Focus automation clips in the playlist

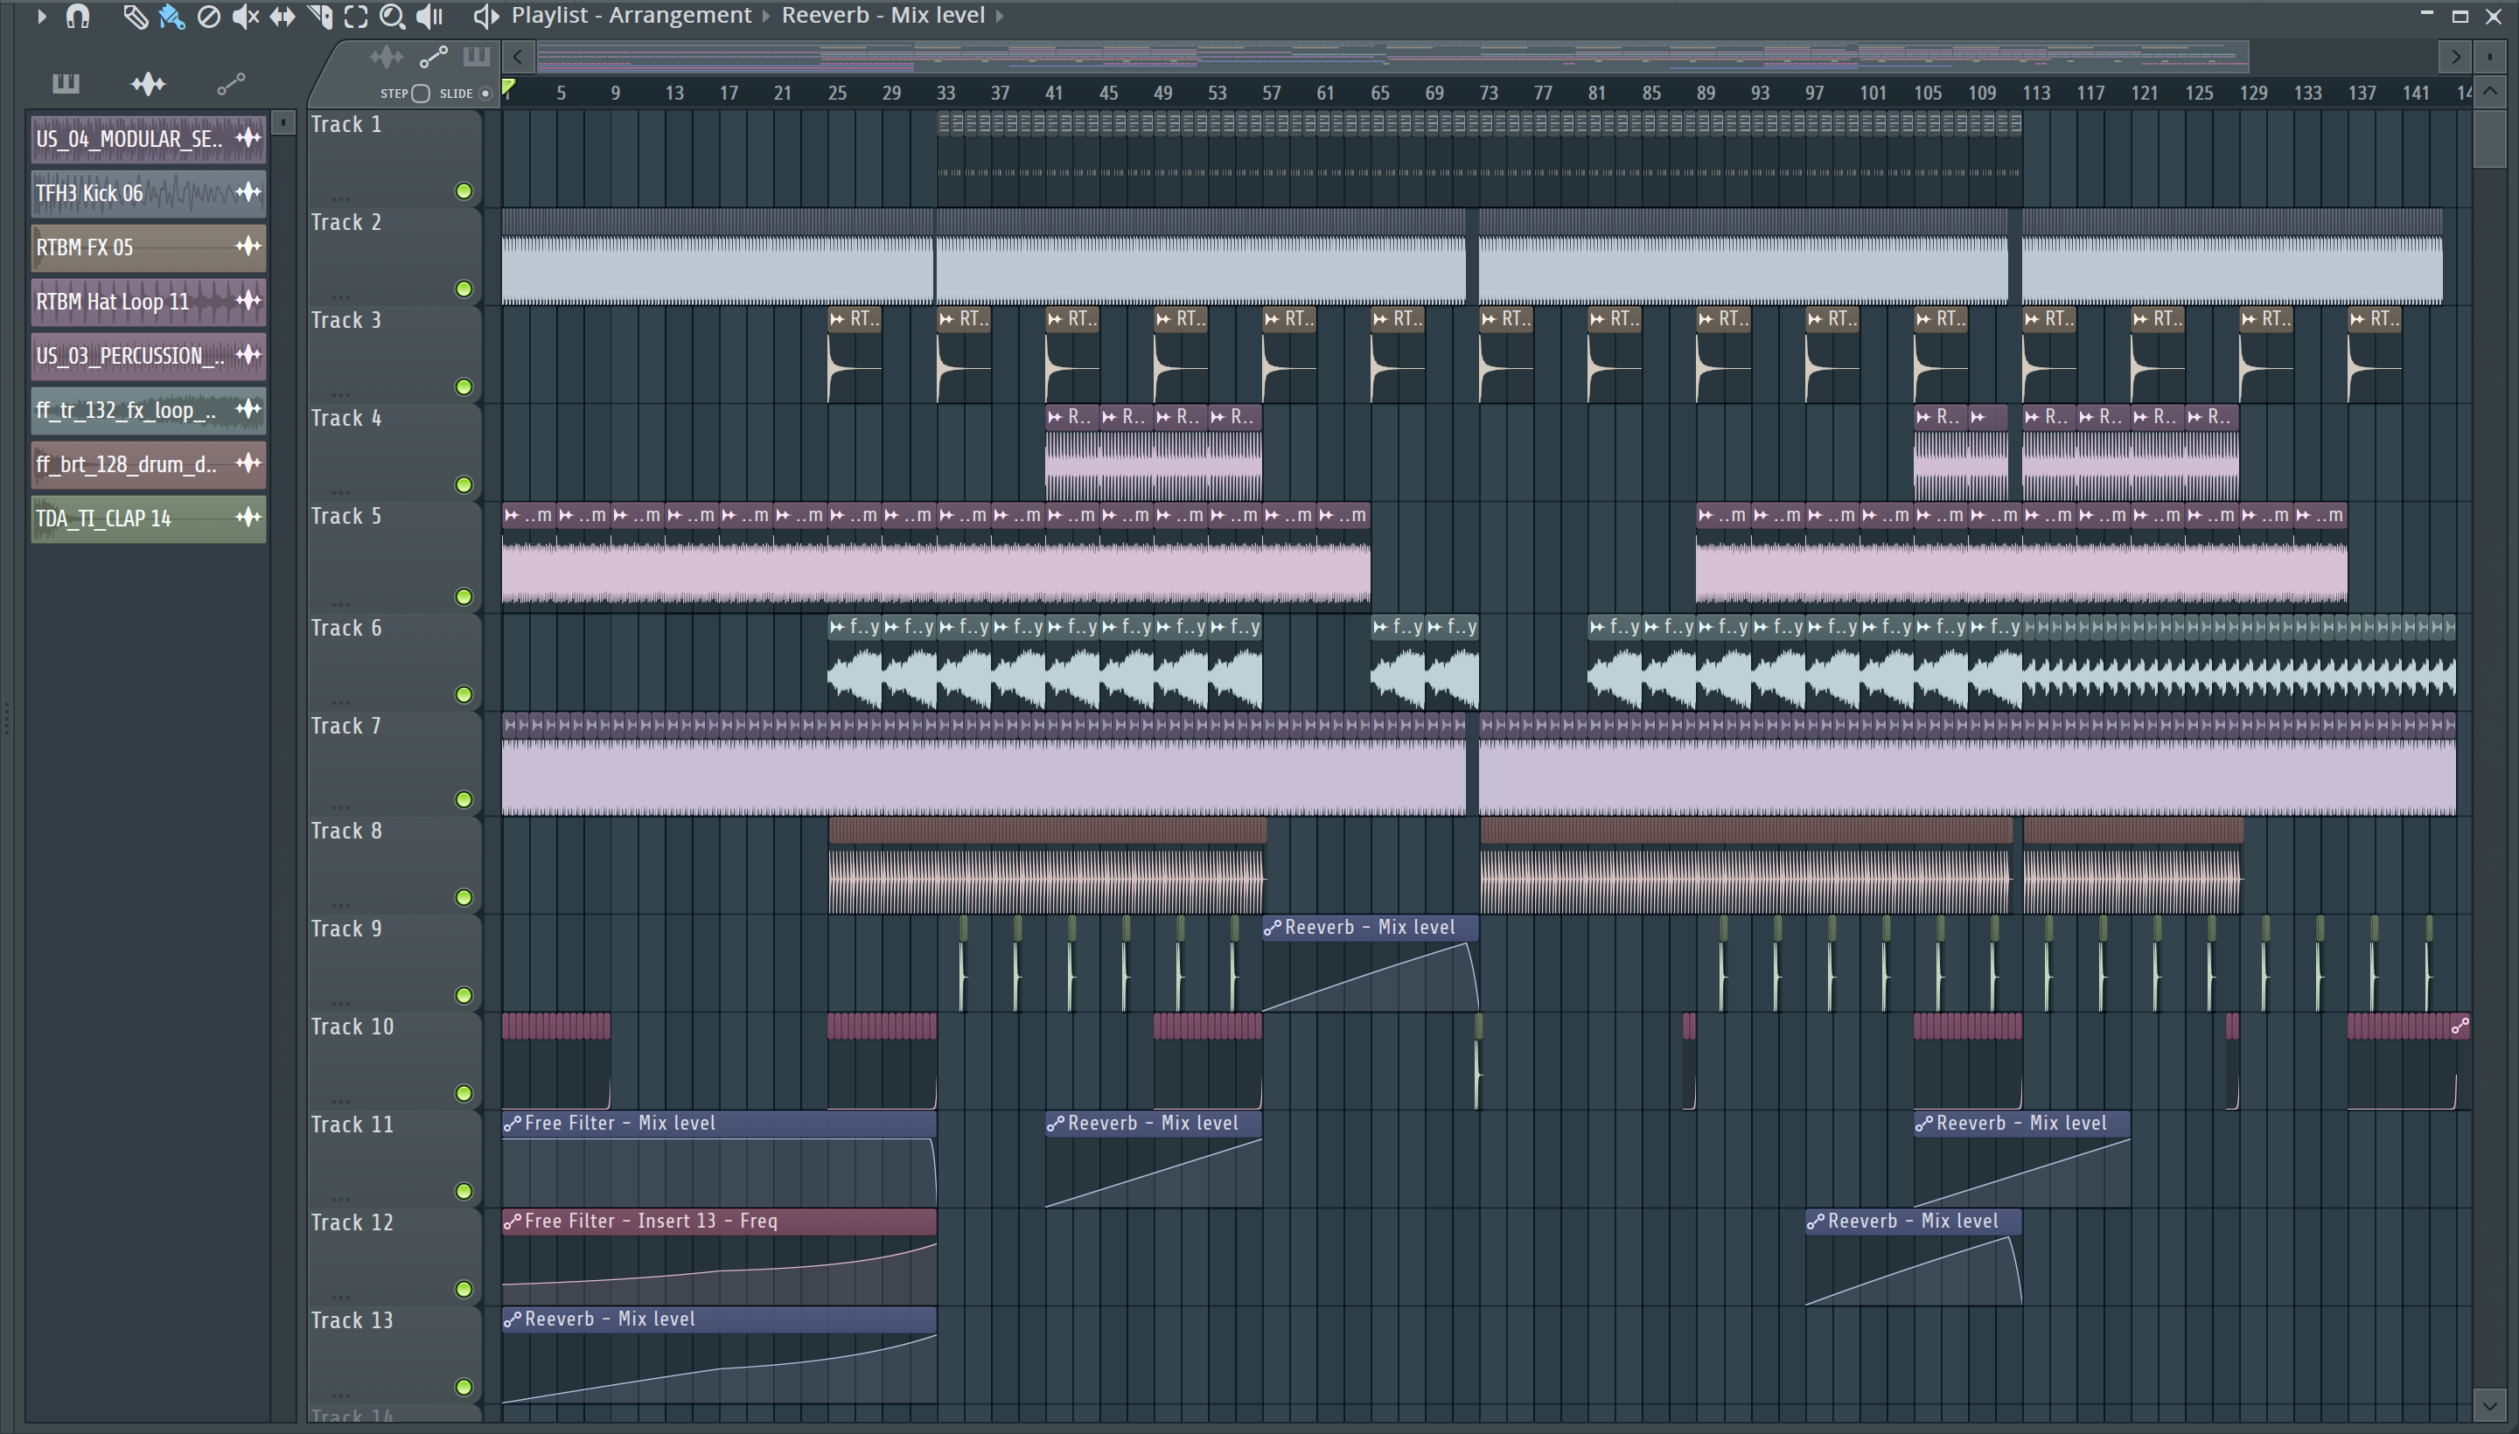(x=432, y=57)
